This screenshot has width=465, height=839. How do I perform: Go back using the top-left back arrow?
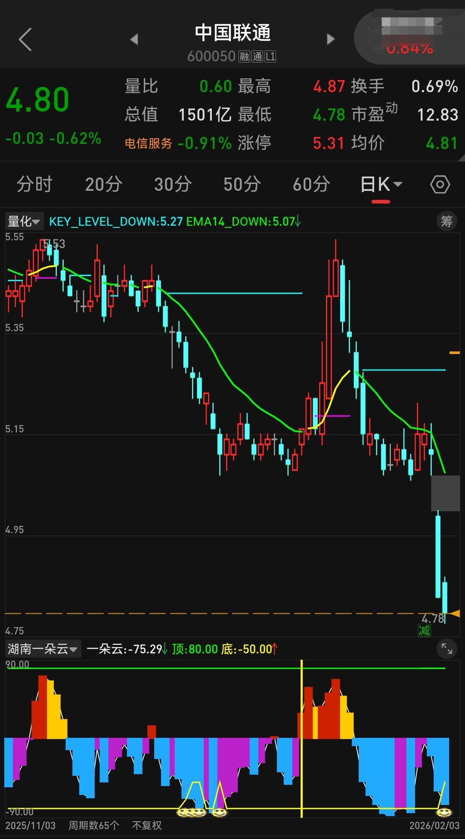[25, 40]
